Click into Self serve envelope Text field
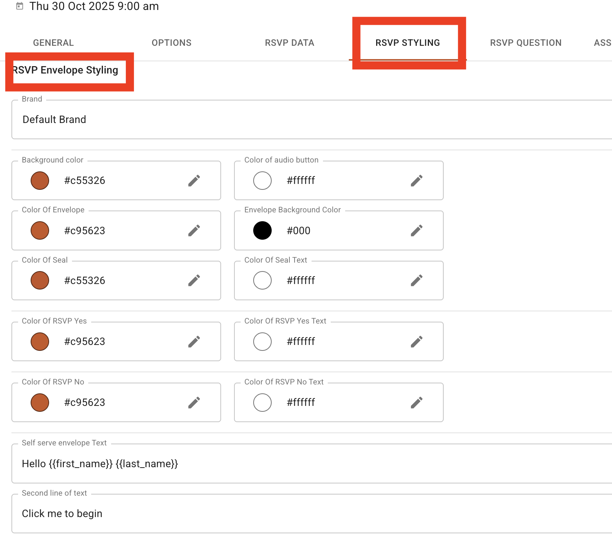612x537 pixels. point(310,464)
